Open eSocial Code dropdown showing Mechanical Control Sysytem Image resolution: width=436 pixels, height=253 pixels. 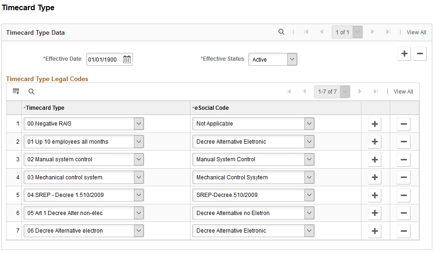[x=253, y=177]
